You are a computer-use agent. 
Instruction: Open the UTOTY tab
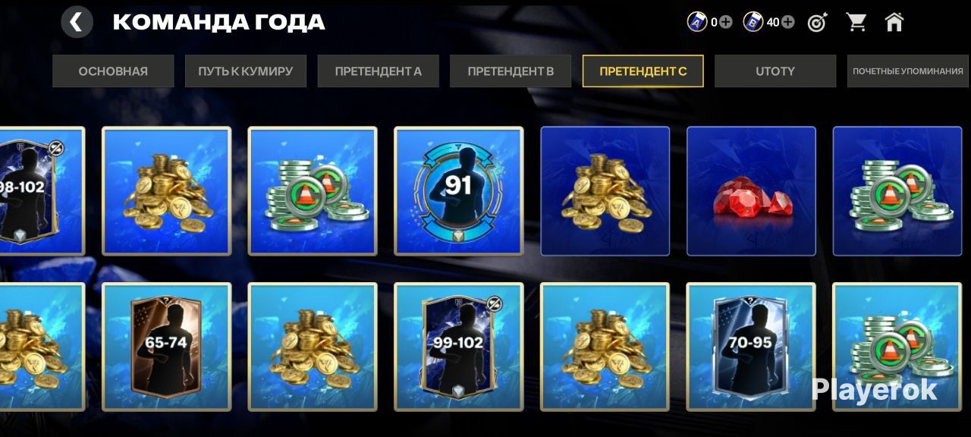pos(775,71)
